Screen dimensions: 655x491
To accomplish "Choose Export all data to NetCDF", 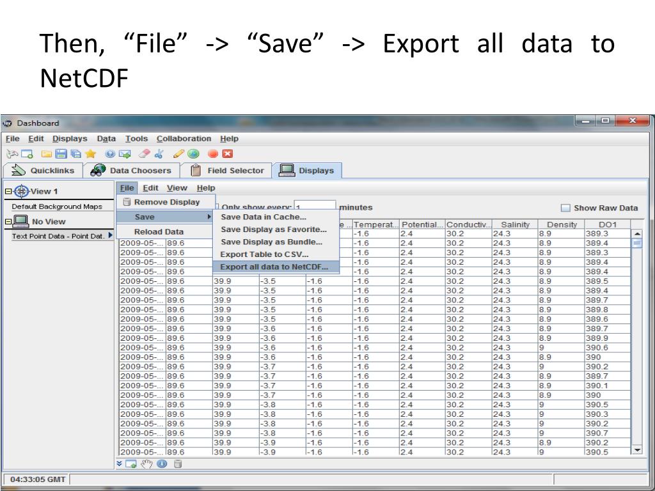I will pos(274,267).
